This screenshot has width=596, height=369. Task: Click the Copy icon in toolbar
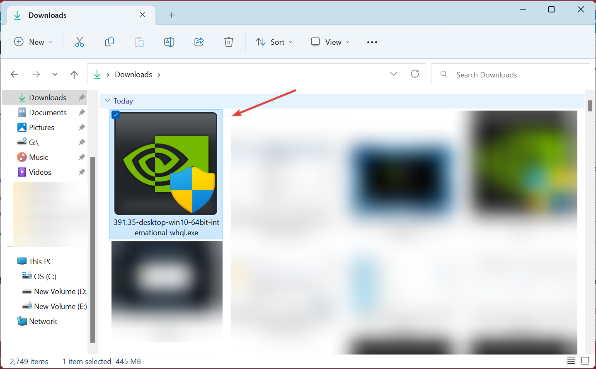(109, 42)
